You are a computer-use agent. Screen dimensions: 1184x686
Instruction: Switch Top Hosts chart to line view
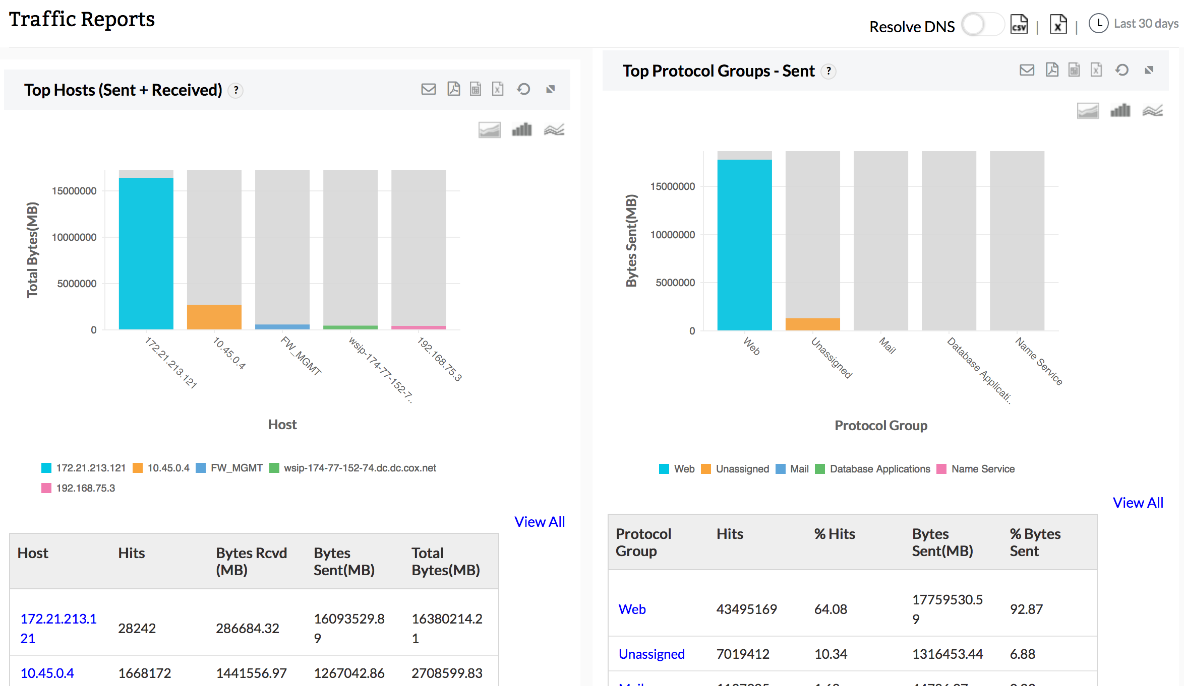coord(554,130)
